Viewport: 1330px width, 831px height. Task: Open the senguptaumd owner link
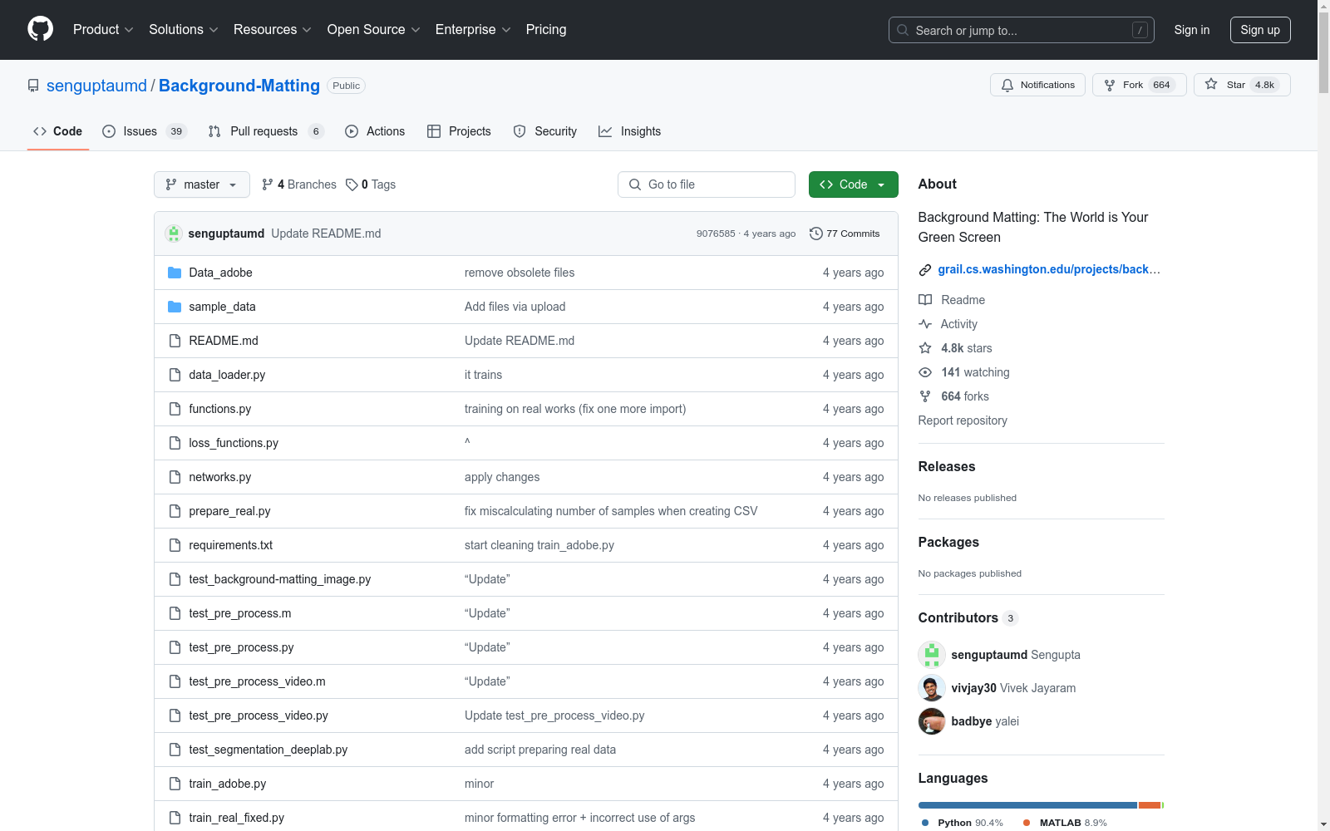click(96, 86)
